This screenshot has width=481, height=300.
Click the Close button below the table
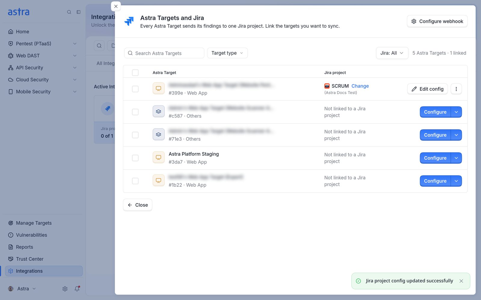pos(138,205)
